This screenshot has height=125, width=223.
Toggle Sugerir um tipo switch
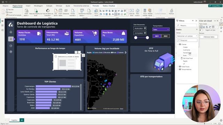201,30
